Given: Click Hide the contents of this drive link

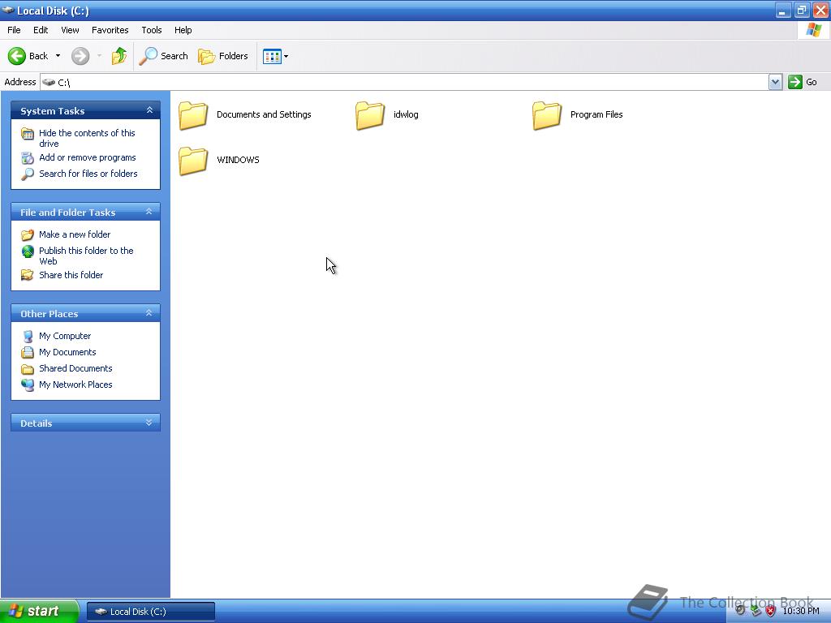Looking at the screenshot, I should click(87, 138).
